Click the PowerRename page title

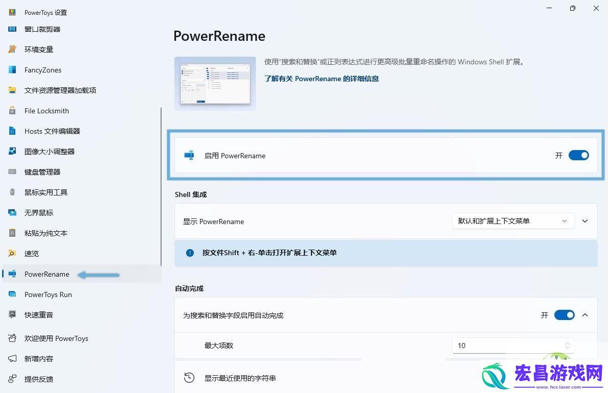219,36
